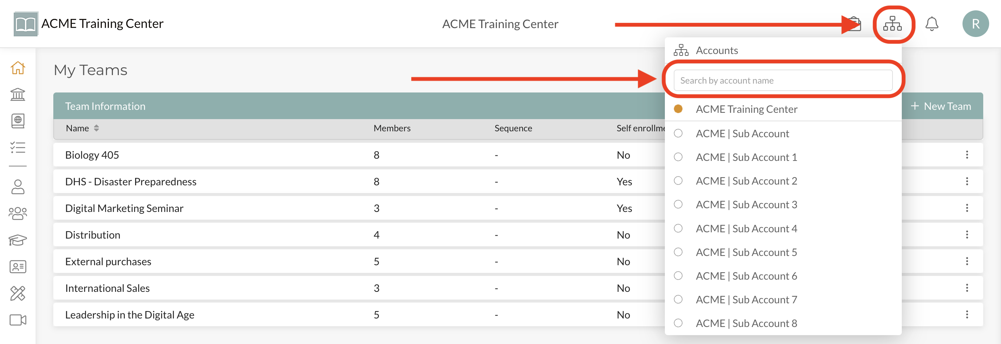Select the ACME | Sub Account 4 radio option
Image resolution: width=1001 pixels, height=344 pixels.
point(678,228)
